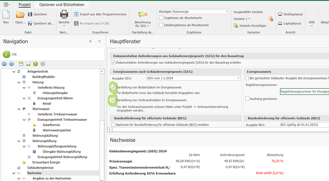Save project with Speichern
This screenshot has width=329, height=181.
click(38, 14)
